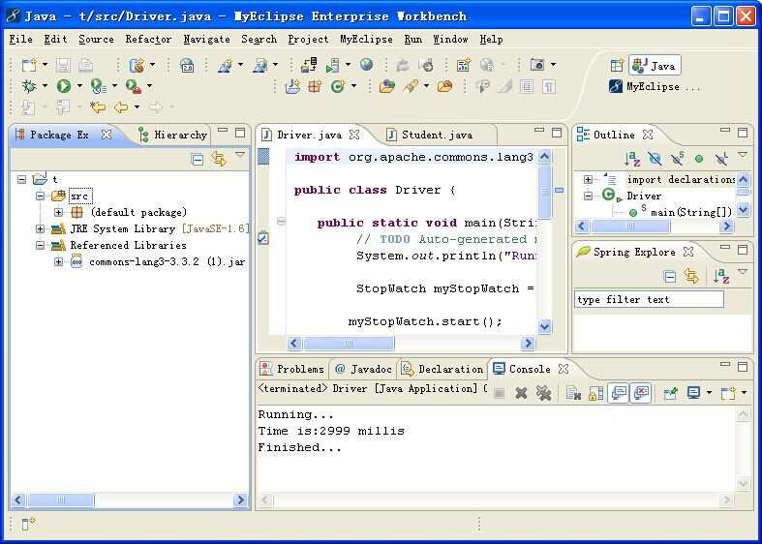The height and width of the screenshot is (544, 762).
Task: Toggle Hide Static Members in Outline
Action: 678,159
